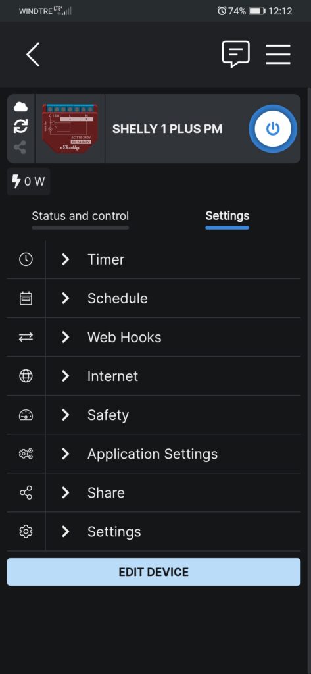
Task: Select the Settings tab
Action: coord(227,216)
